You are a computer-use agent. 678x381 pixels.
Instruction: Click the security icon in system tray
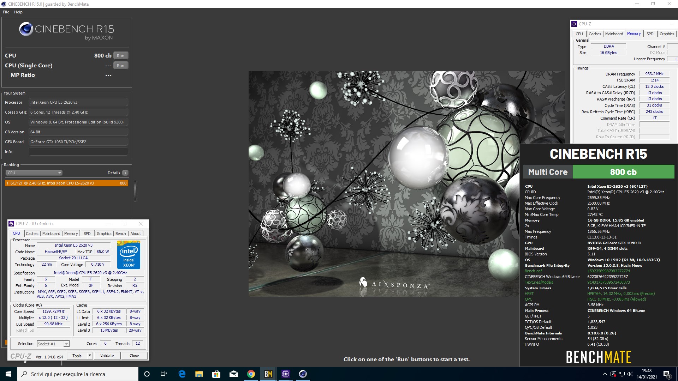point(613,374)
